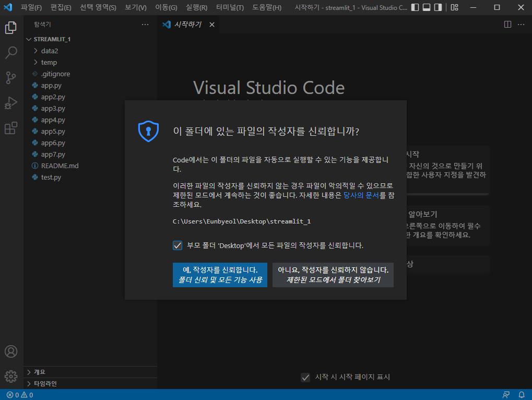Close the 시작하기 tab
The image size is (532, 400).
[x=212, y=25]
